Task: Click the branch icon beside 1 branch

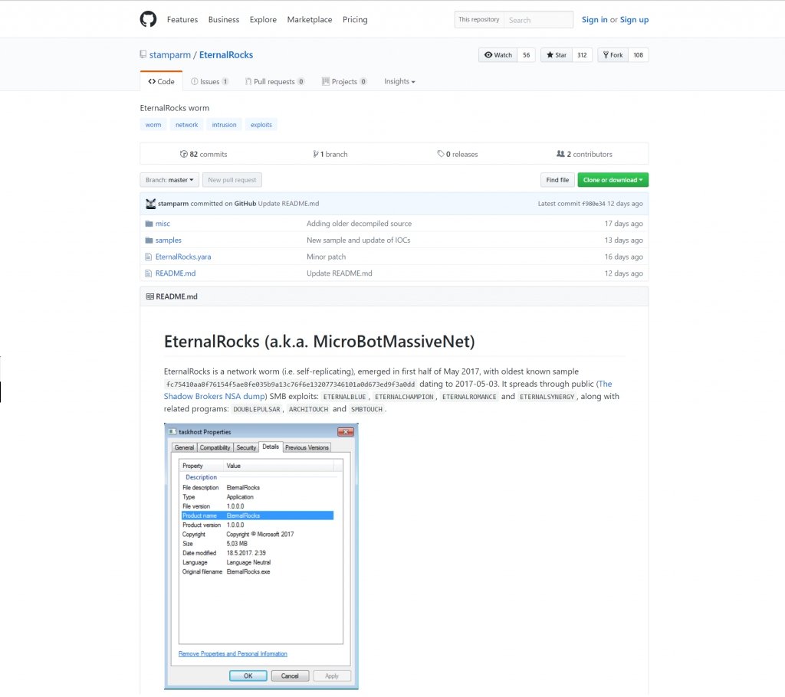Action: (316, 154)
